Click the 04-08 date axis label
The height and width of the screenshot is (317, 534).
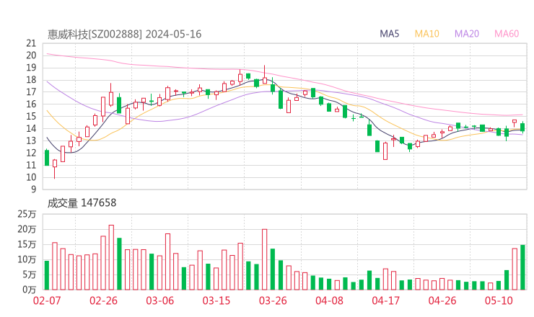click(x=329, y=300)
